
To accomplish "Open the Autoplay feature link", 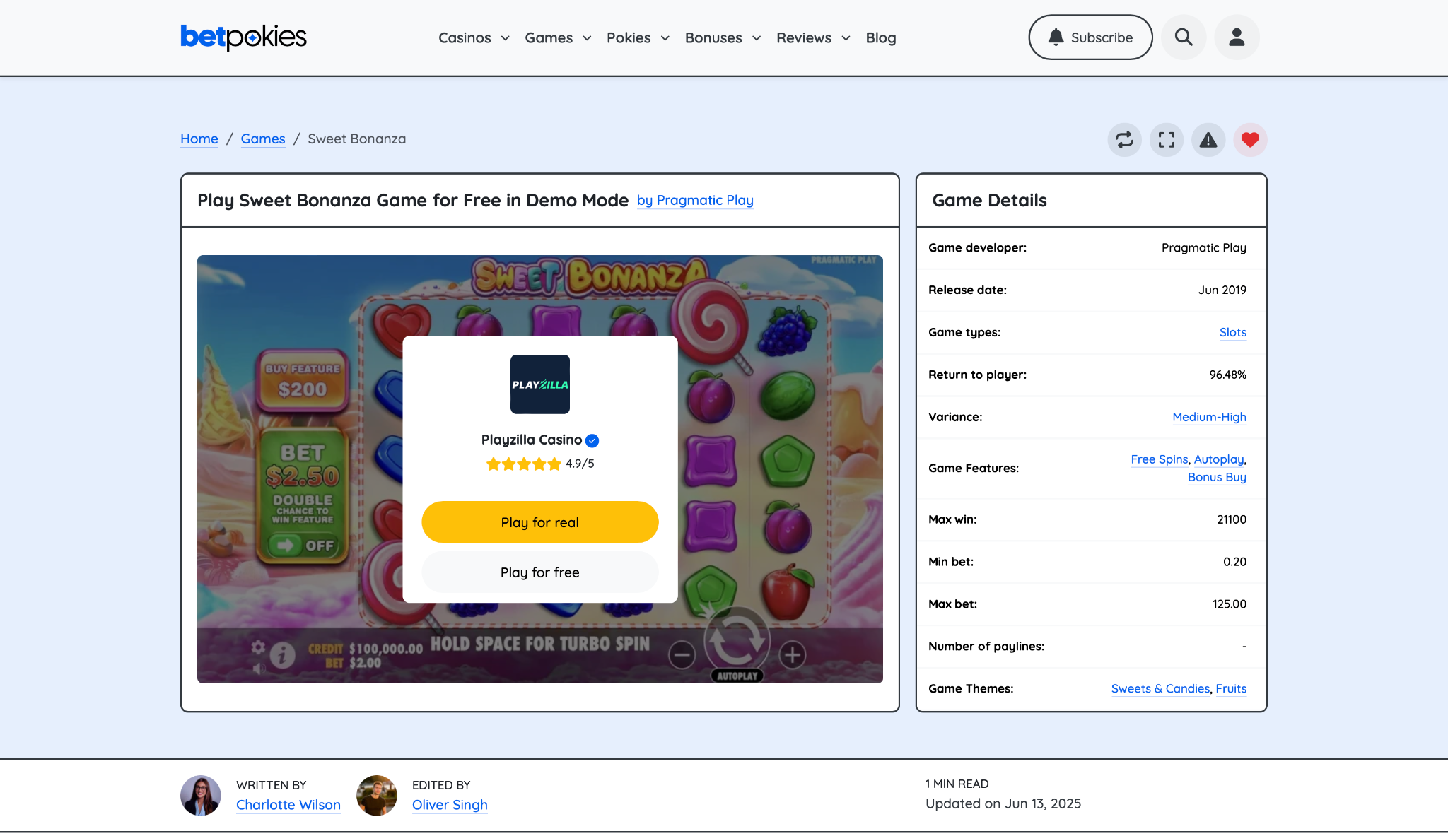I will [1218, 460].
